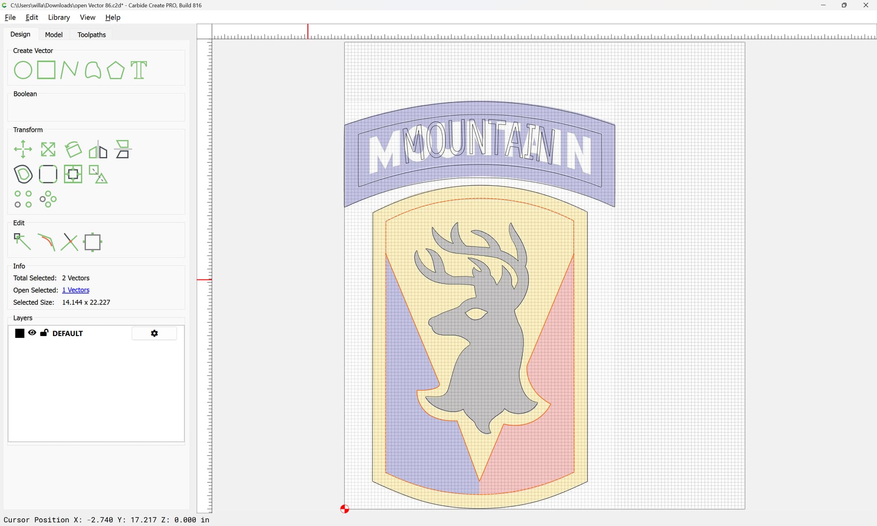The image size is (877, 526).
Task: Close the Carbide Create window
Action: [x=866, y=5]
